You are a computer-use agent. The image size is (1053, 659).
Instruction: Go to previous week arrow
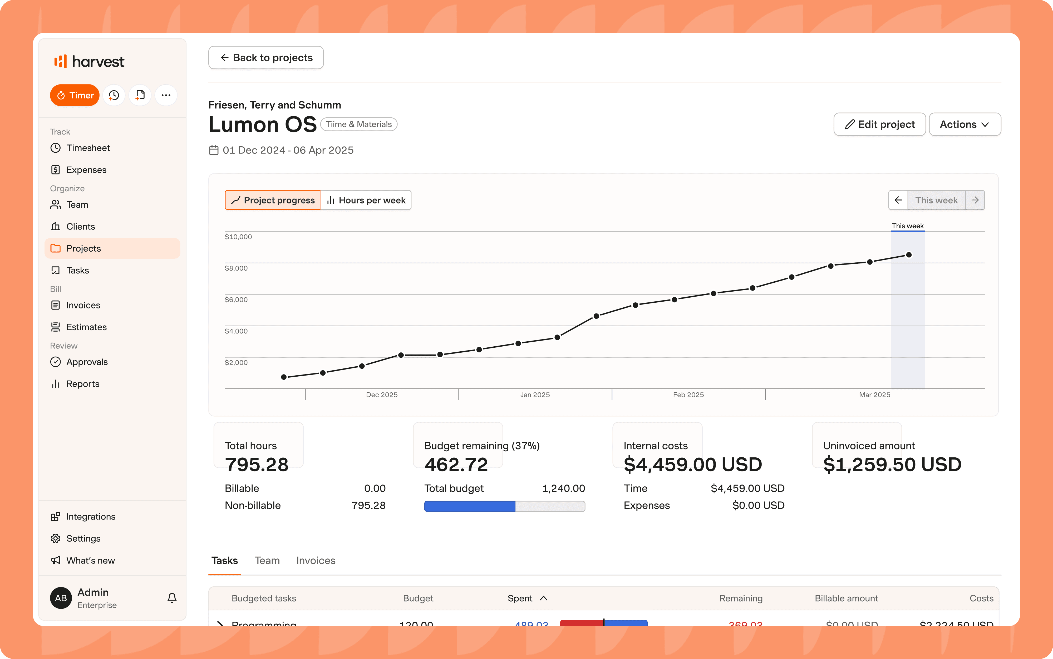898,200
